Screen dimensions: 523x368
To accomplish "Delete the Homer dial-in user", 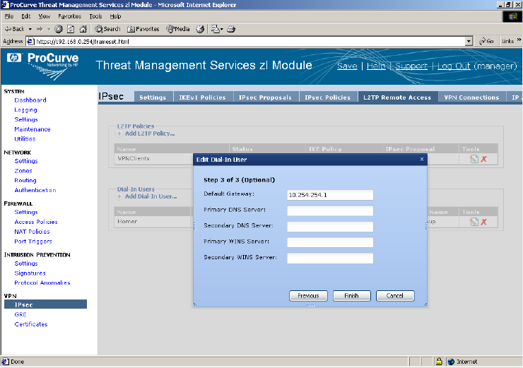I will click(x=483, y=222).
